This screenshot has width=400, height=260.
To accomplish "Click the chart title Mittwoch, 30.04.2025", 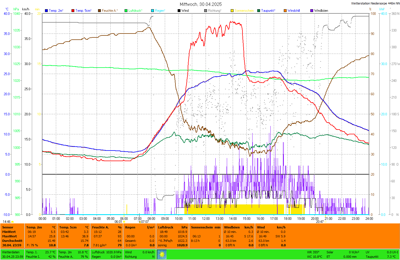I will (x=201, y=4).
